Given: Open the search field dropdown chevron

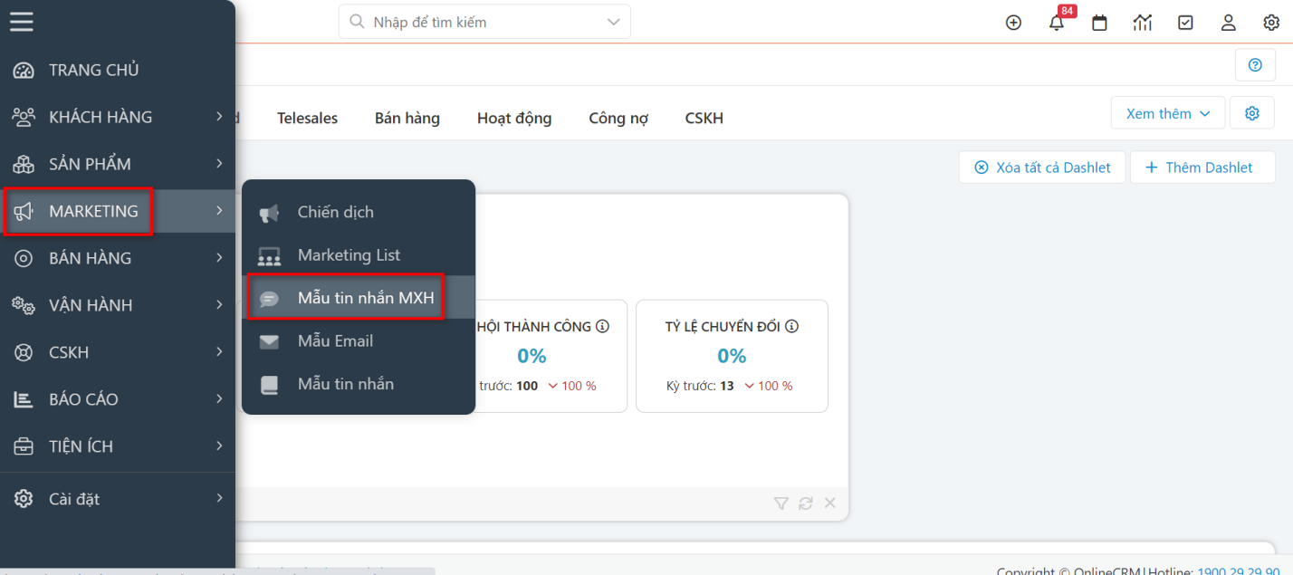Looking at the screenshot, I should [610, 21].
